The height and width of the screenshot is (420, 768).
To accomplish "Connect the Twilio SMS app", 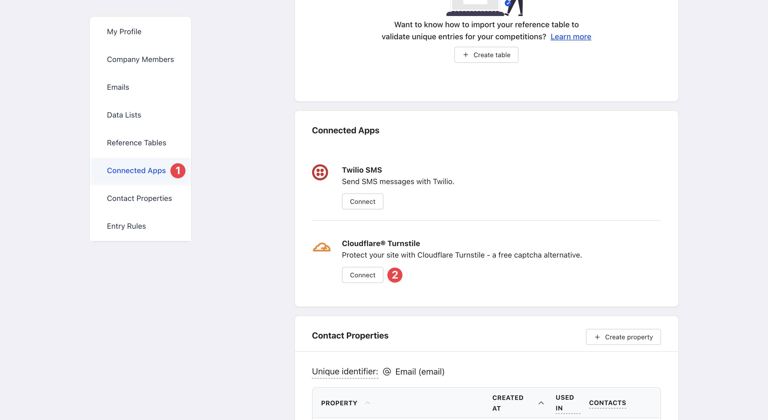I will pyautogui.click(x=362, y=201).
